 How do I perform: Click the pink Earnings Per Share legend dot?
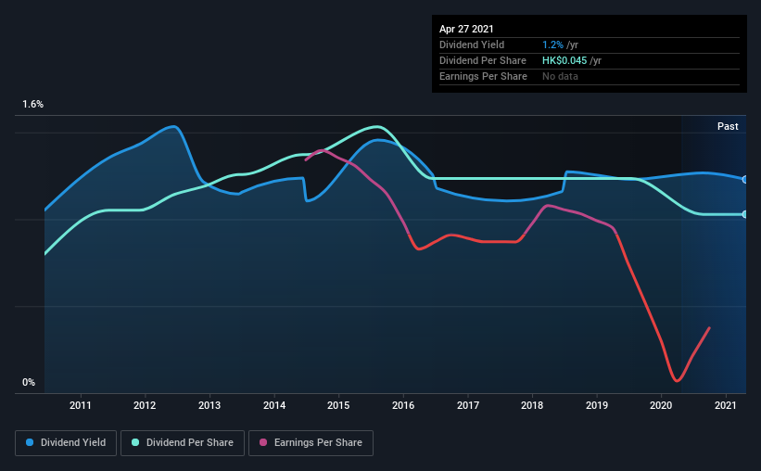click(x=263, y=442)
